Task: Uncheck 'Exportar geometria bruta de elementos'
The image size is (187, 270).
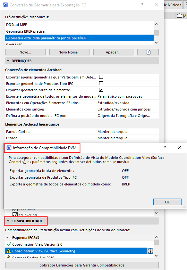Action: pyautogui.click(x=101, y=90)
